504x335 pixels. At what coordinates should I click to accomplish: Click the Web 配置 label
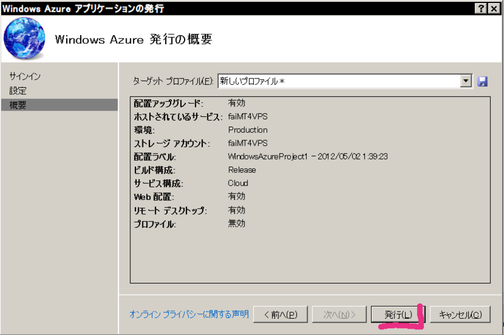154,197
